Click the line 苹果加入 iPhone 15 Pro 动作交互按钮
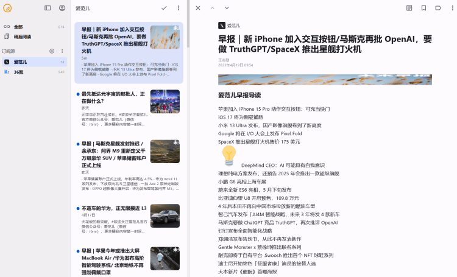The height and width of the screenshot is (277, 457). tap(274, 109)
